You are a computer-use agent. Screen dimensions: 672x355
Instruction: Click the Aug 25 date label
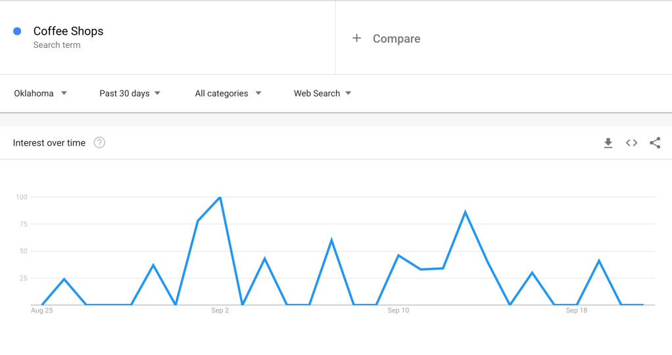coord(41,310)
